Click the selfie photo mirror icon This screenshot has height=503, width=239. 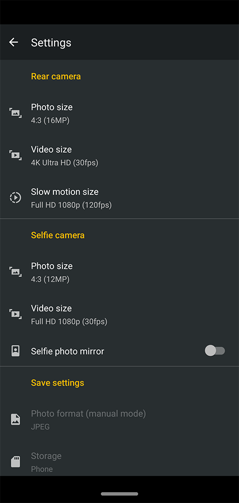point(15,351)
